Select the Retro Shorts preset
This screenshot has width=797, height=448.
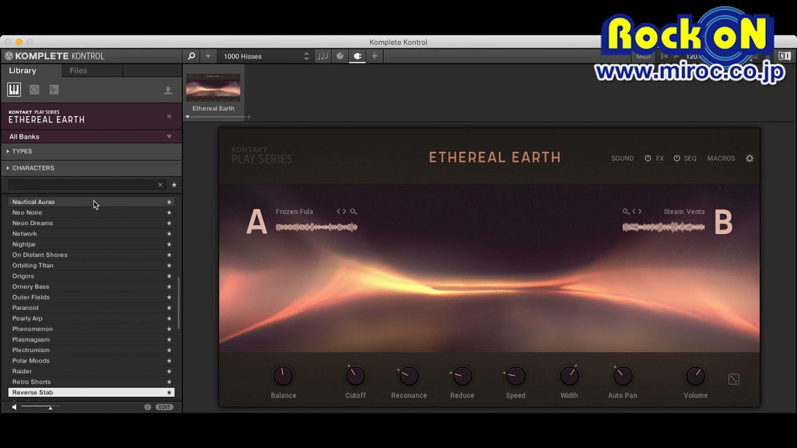click(91, 381)
